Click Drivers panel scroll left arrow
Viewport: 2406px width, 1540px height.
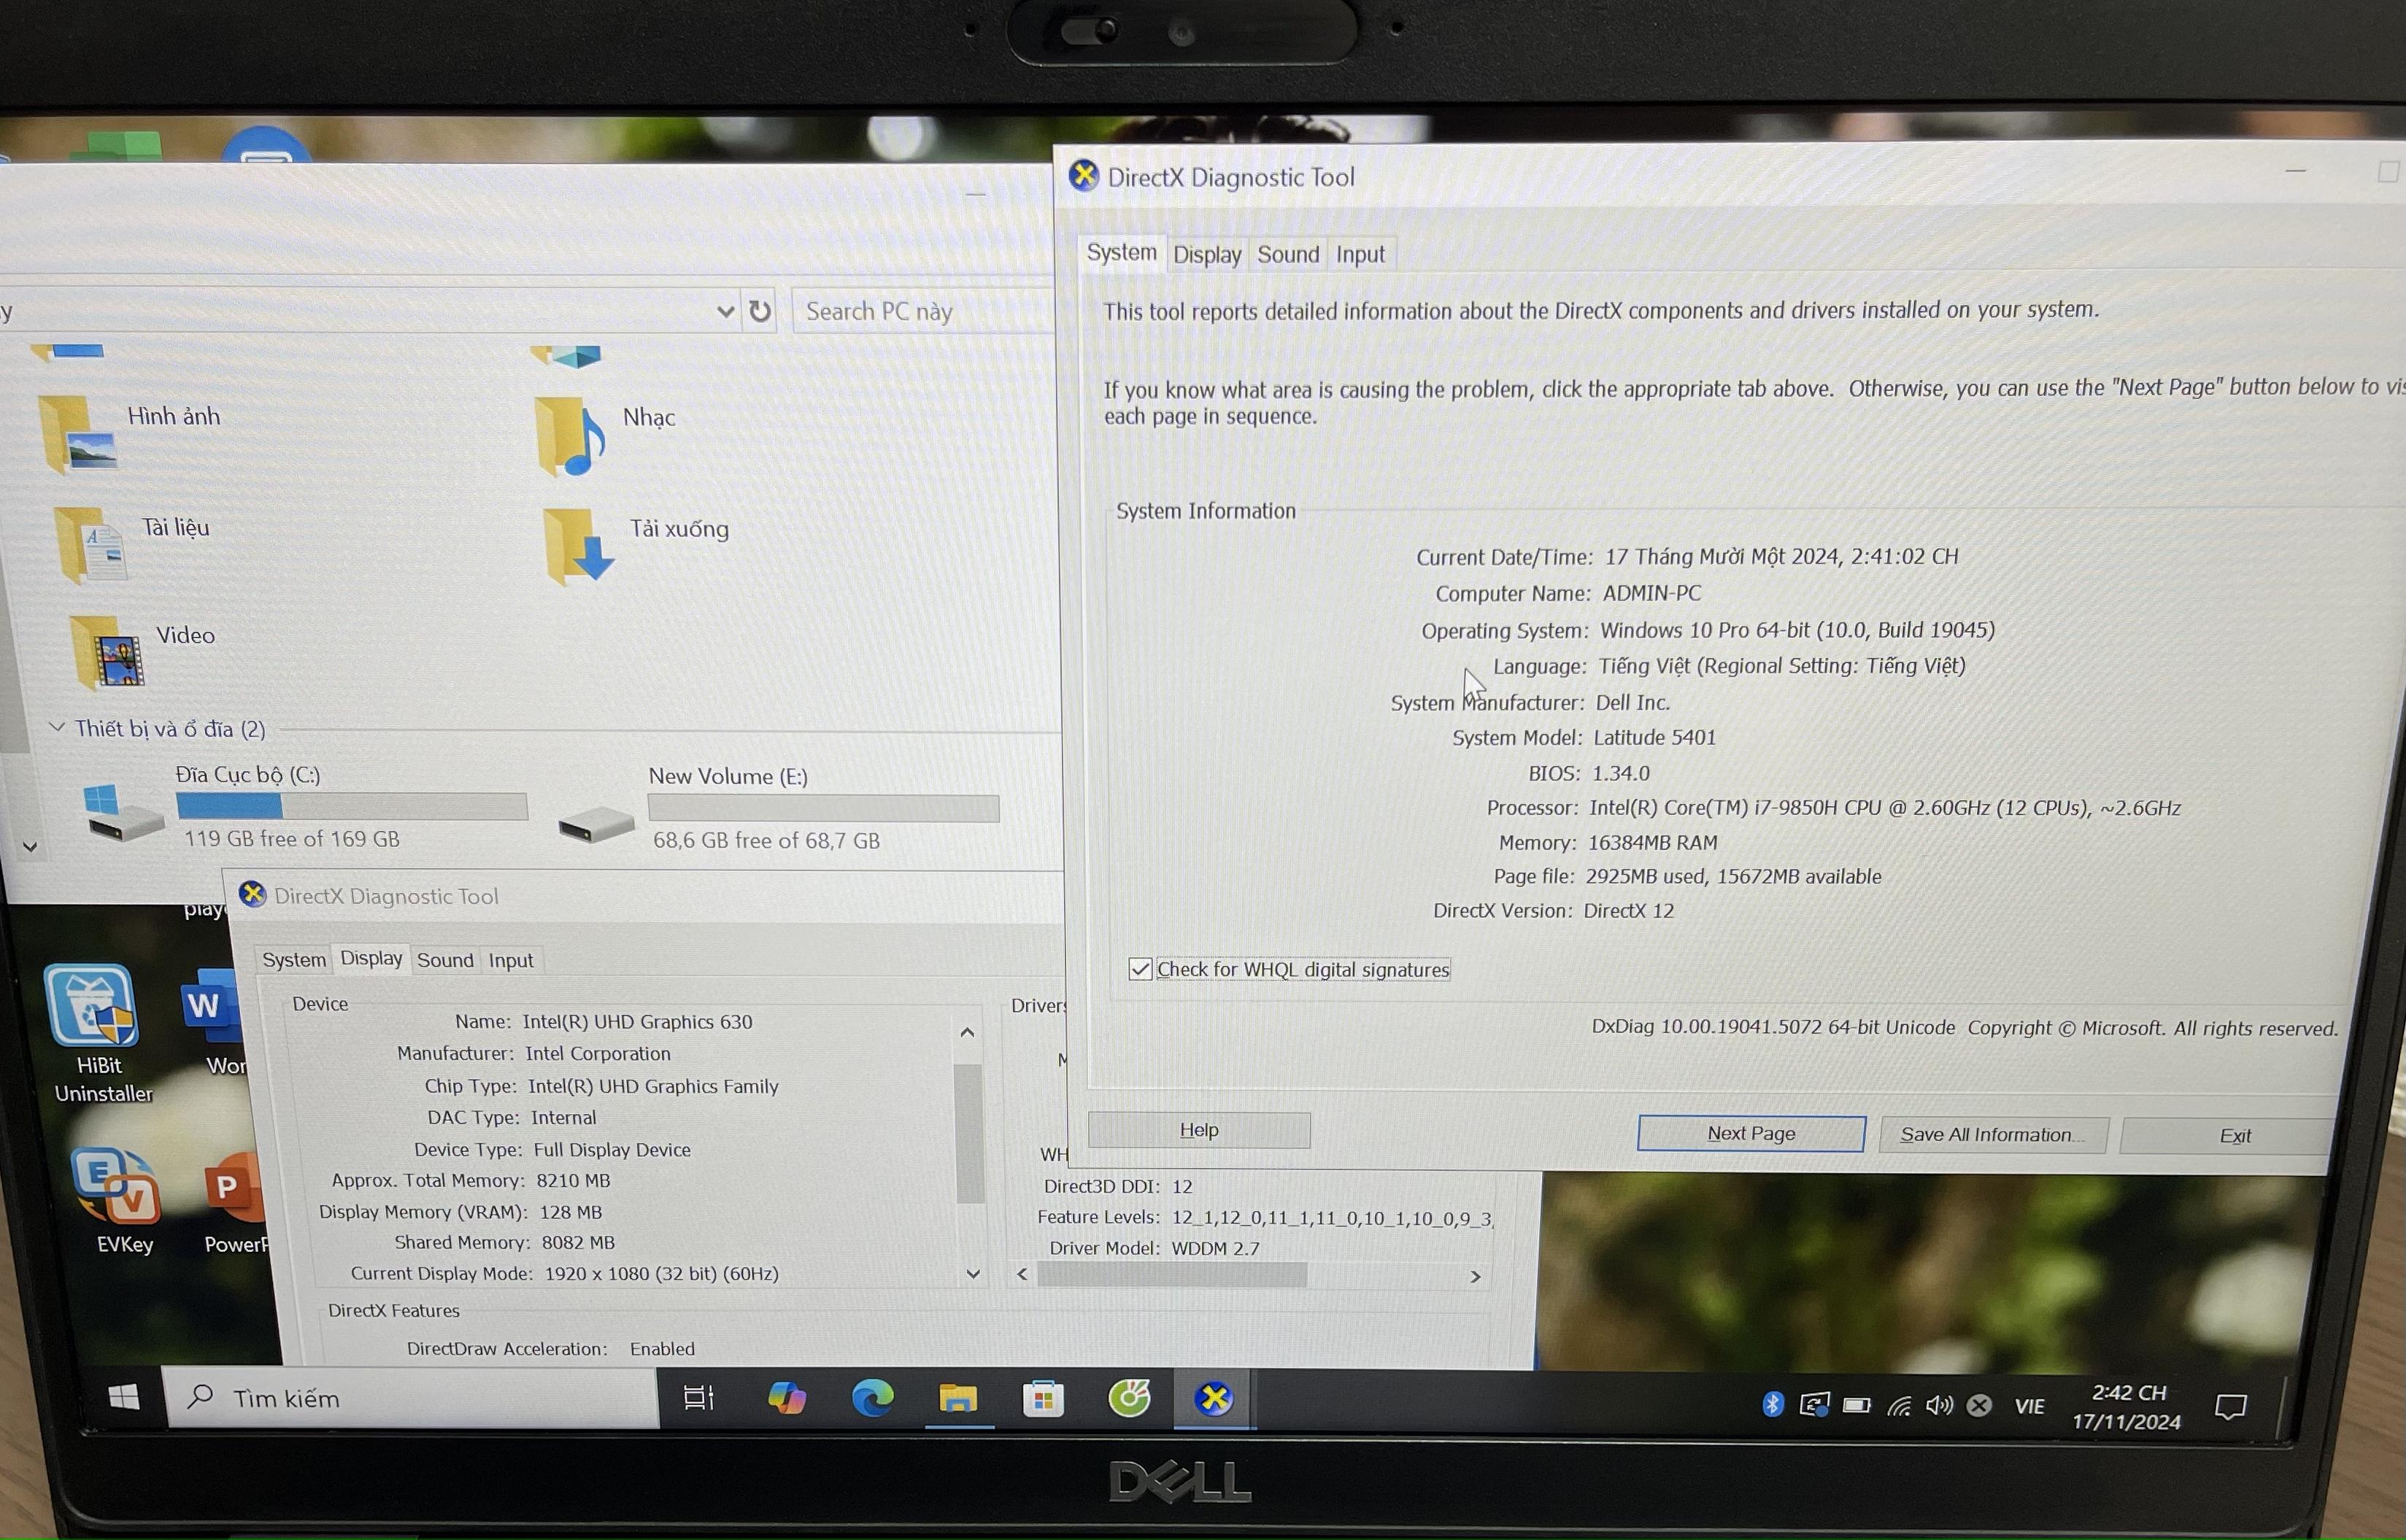click(1022, 1274)
